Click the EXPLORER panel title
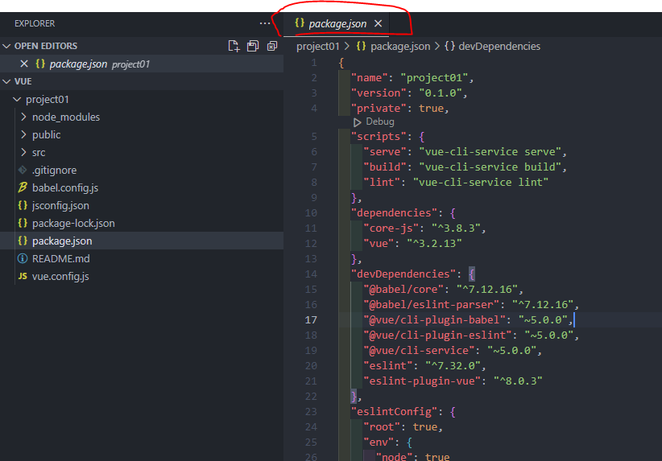Screen dimensions: 662x461 [x=35, y=23]
